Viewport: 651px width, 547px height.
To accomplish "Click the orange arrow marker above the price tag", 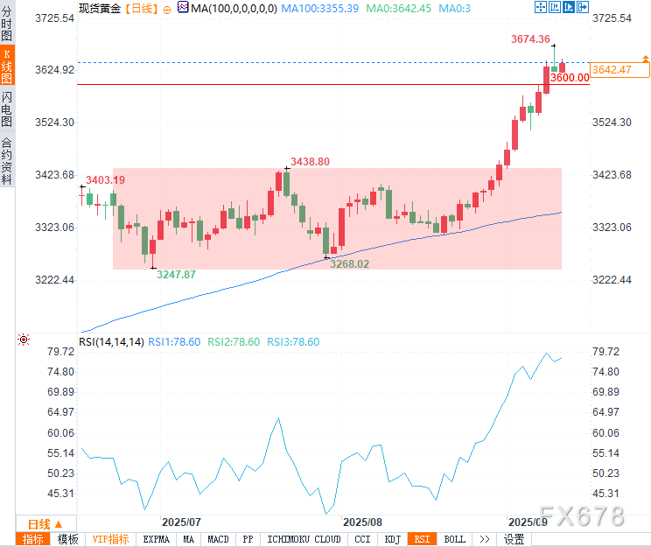I will pyautogui.click(x=645, y=59).
